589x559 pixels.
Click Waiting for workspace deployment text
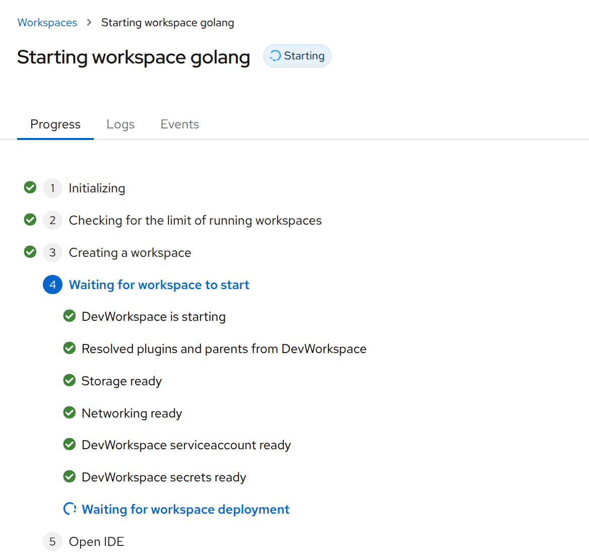coord(185,509)
